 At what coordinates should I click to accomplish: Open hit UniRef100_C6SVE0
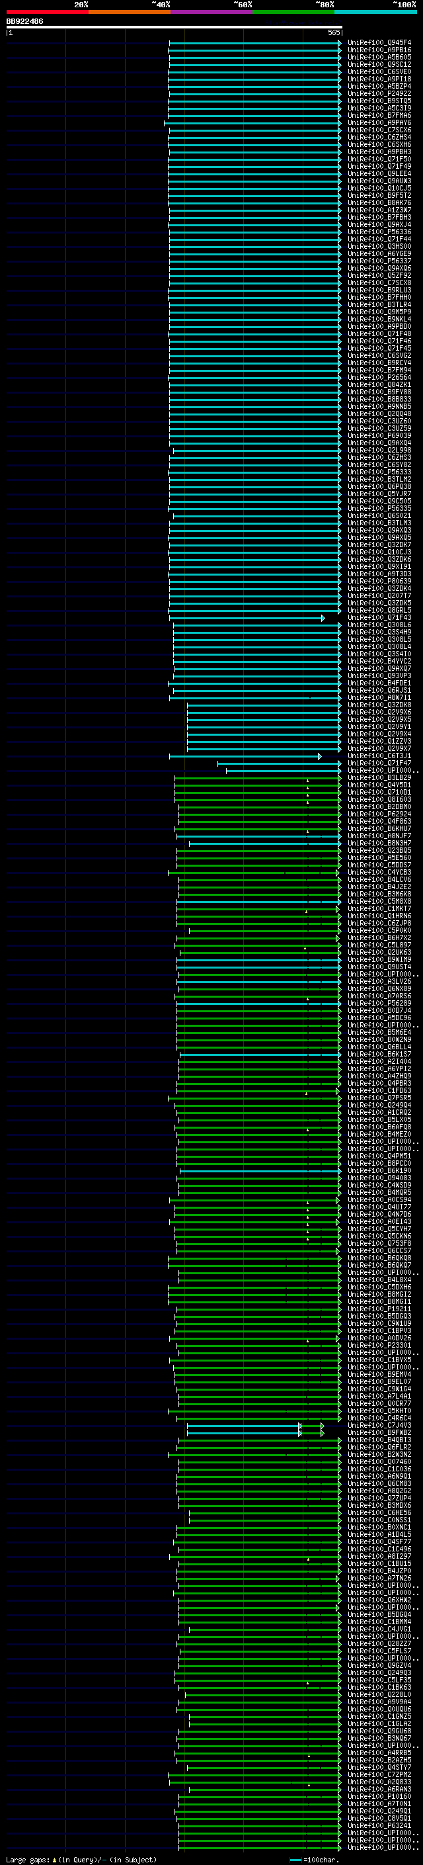pos(379,71)
